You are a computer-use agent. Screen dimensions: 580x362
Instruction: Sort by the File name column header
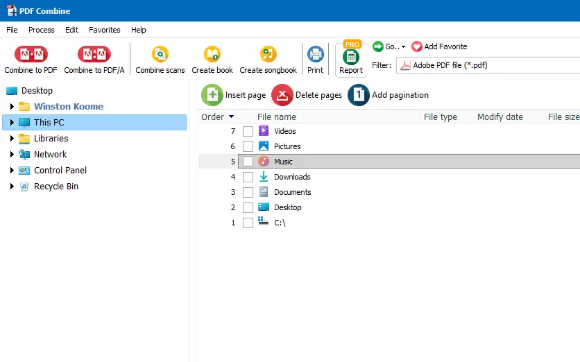pyautogui.click(x=276, y=117)
